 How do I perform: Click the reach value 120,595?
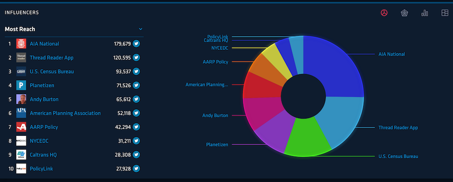[x=122, y=57]
